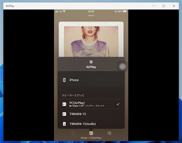Click the screen mirroring icon in the status bar

(116, 11)
